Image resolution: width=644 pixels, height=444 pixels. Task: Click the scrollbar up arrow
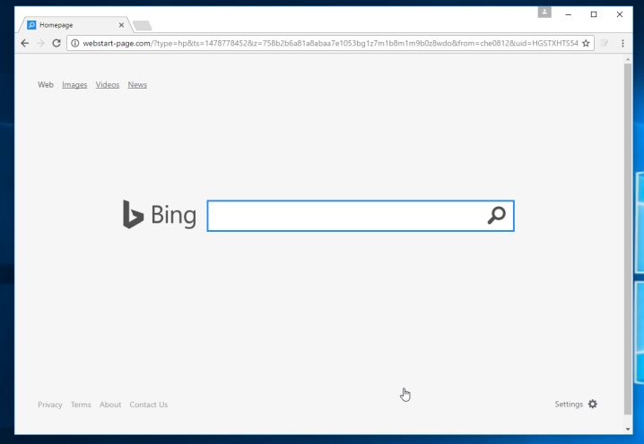coord(628,59)
